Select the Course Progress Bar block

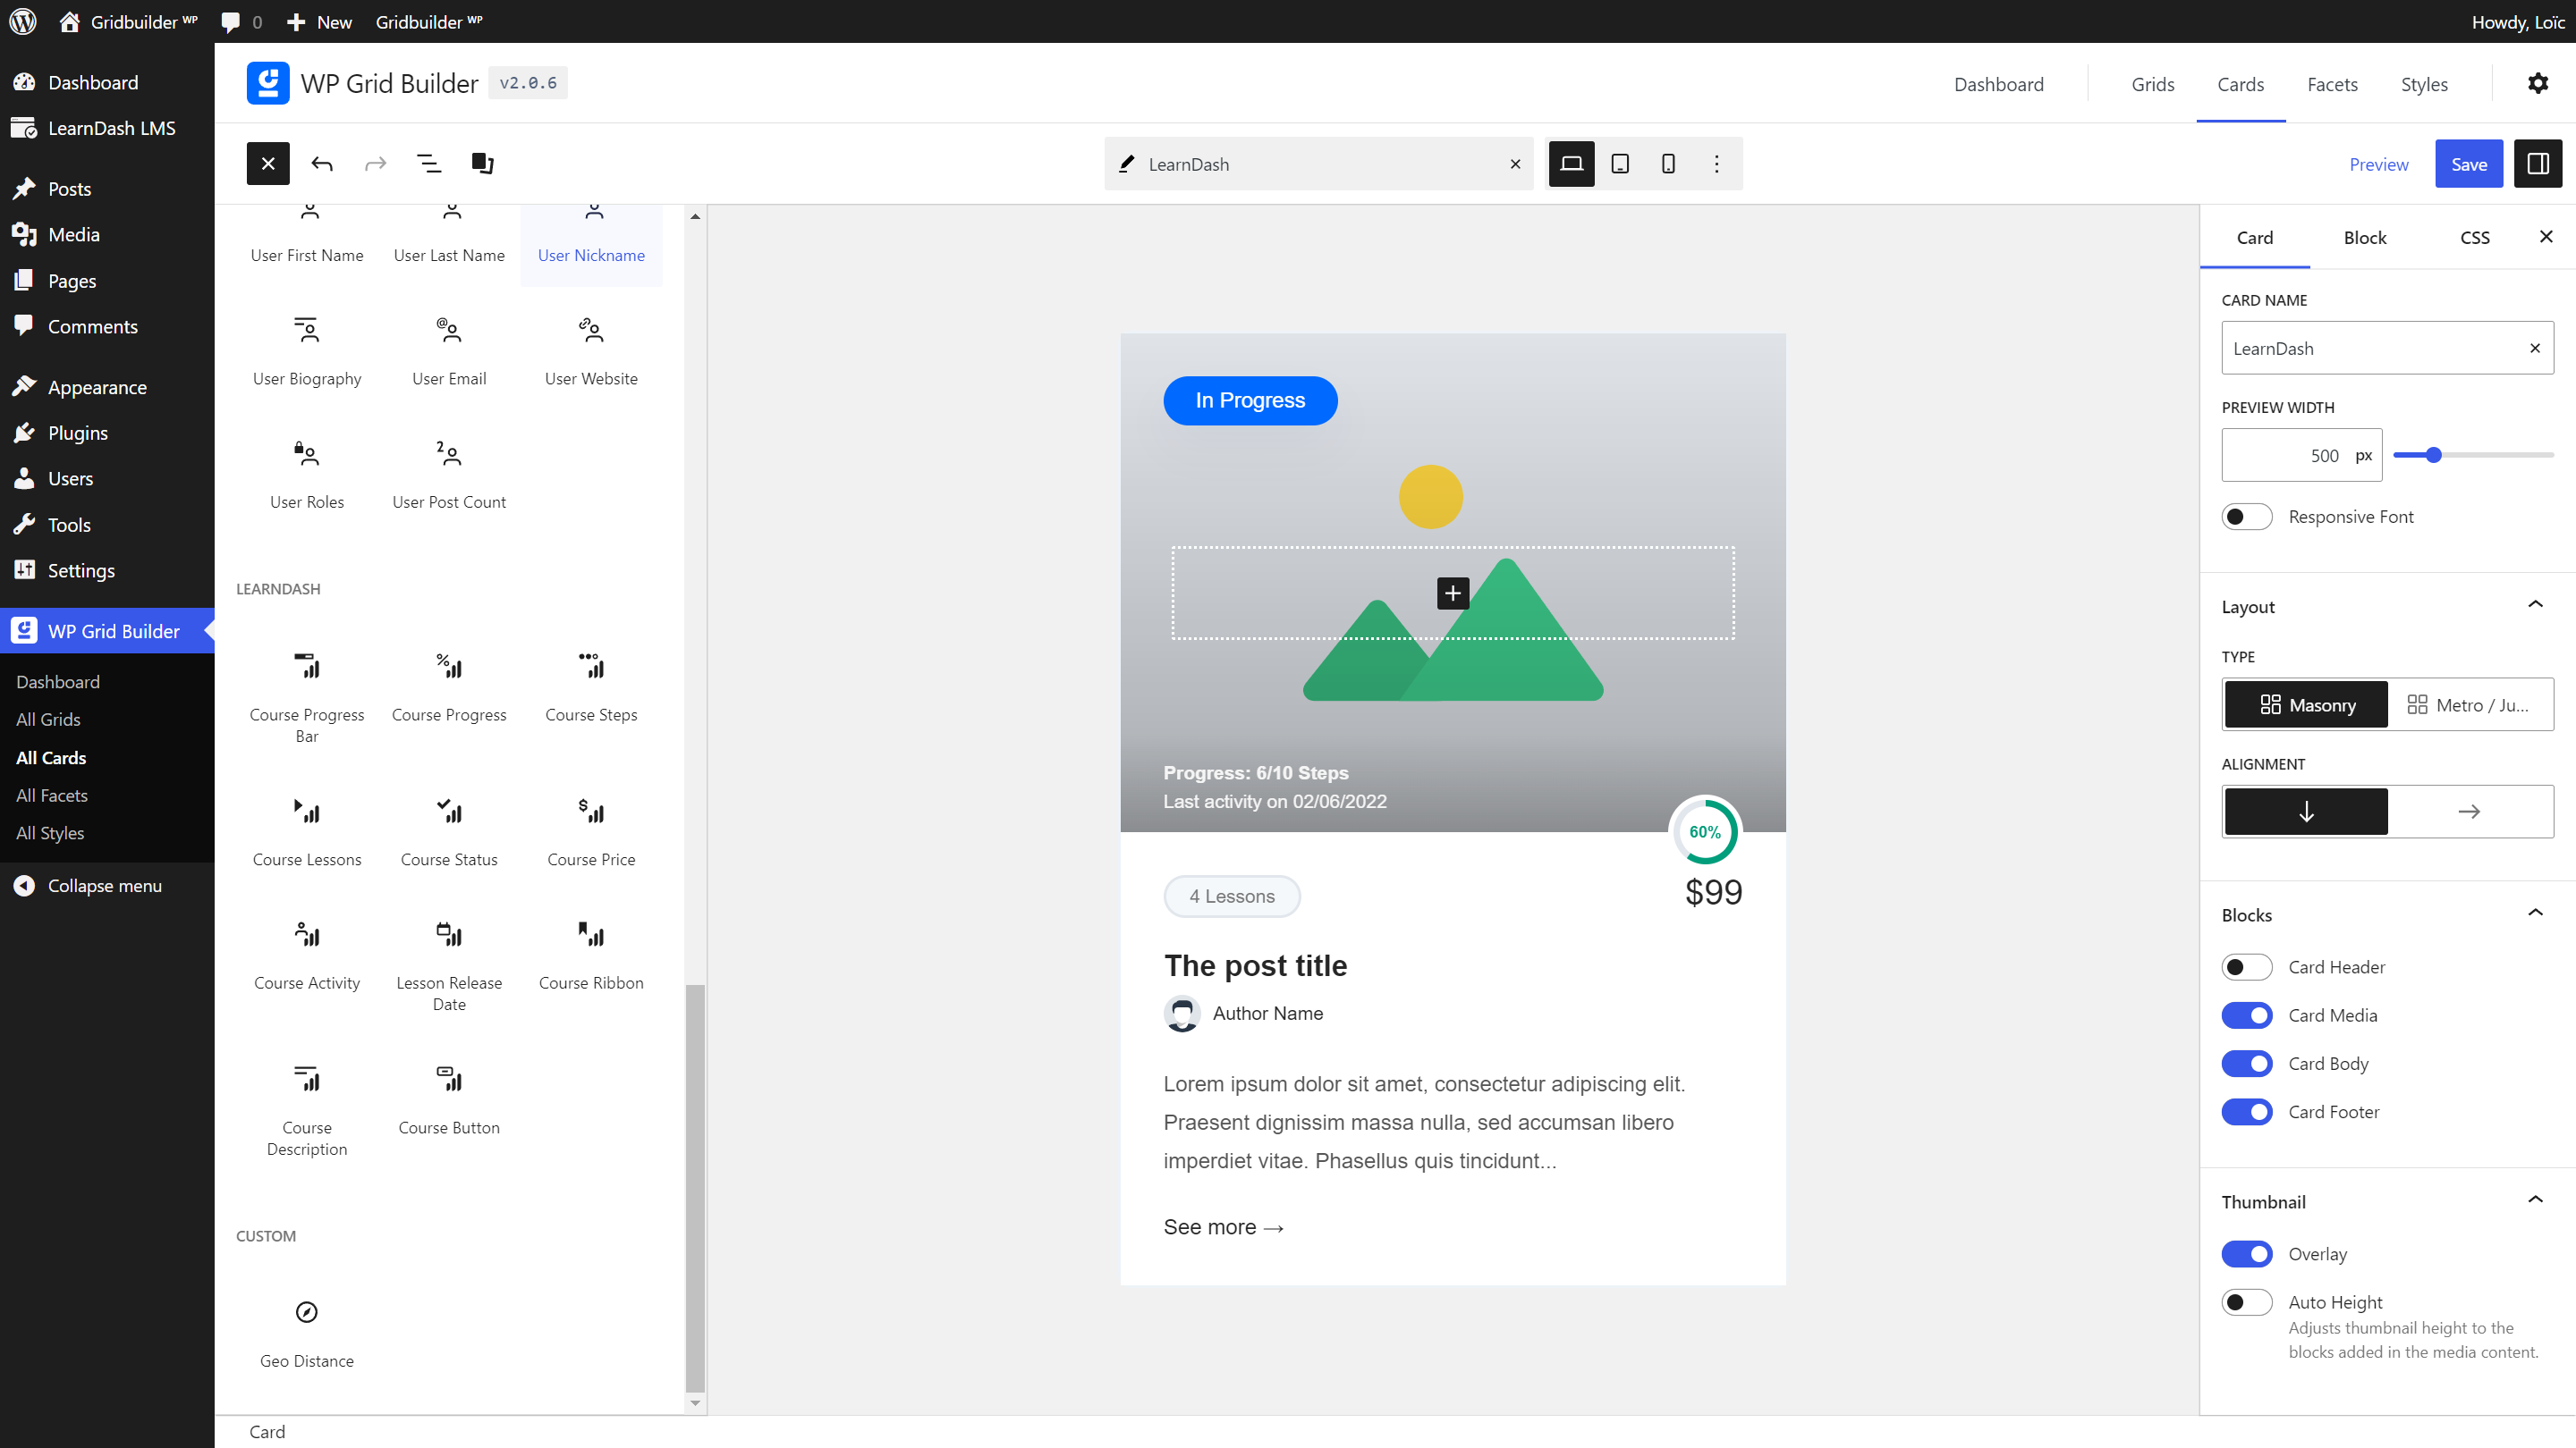tap(306, 689)
